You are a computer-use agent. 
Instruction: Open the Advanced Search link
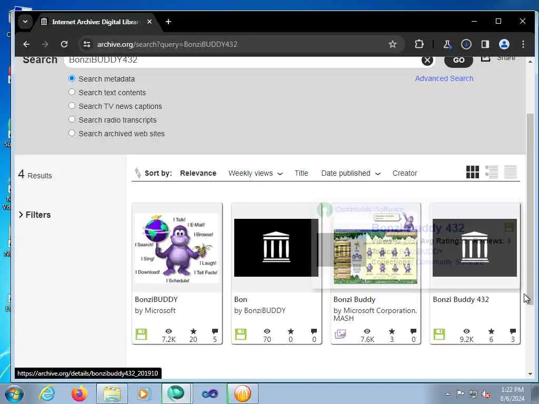tap(444, 79)
